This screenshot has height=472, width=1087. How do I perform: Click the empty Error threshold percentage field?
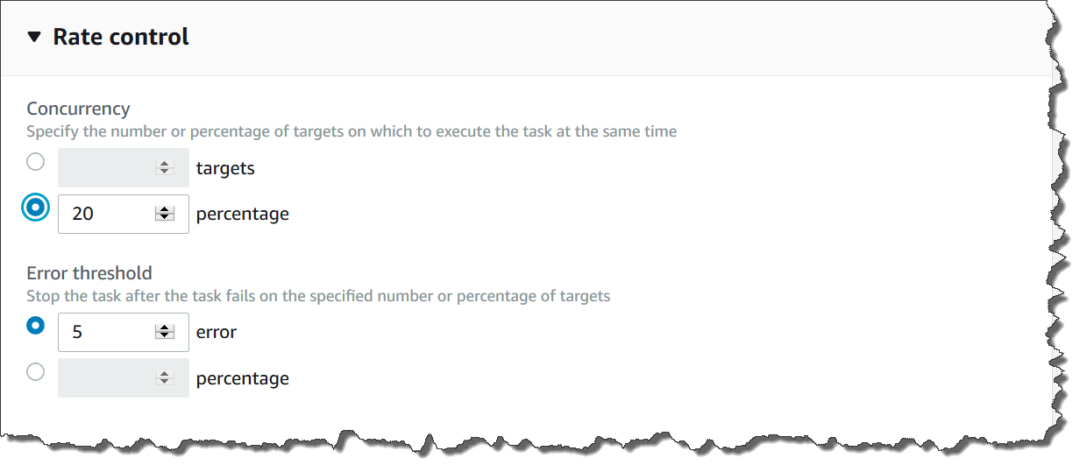(x=105, y=378)
